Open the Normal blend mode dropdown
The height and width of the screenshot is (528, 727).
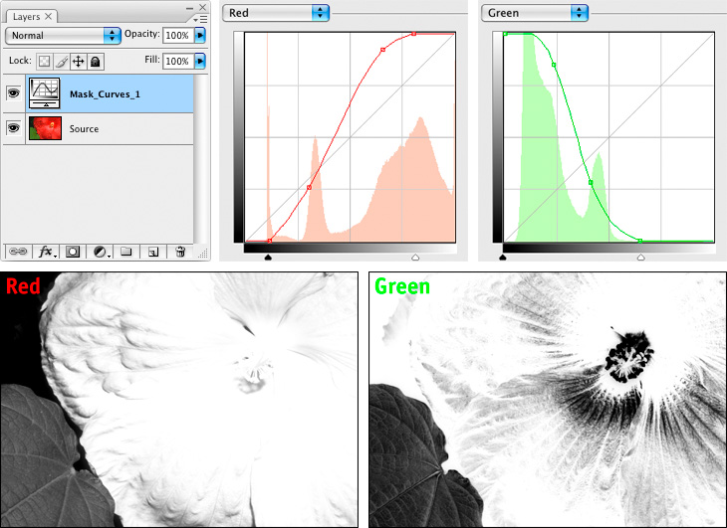[x=63, y=35]
